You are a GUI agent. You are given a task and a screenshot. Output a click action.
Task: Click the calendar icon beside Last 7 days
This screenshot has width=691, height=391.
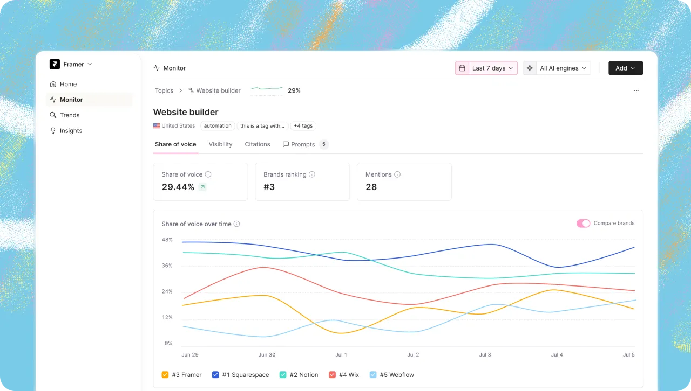pyautogui.click(x=462, y=68)
